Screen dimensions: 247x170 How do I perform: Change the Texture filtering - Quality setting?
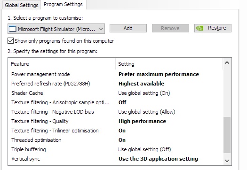click(x=142, y=121)
